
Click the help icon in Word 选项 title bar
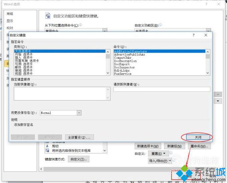[206, 4]
